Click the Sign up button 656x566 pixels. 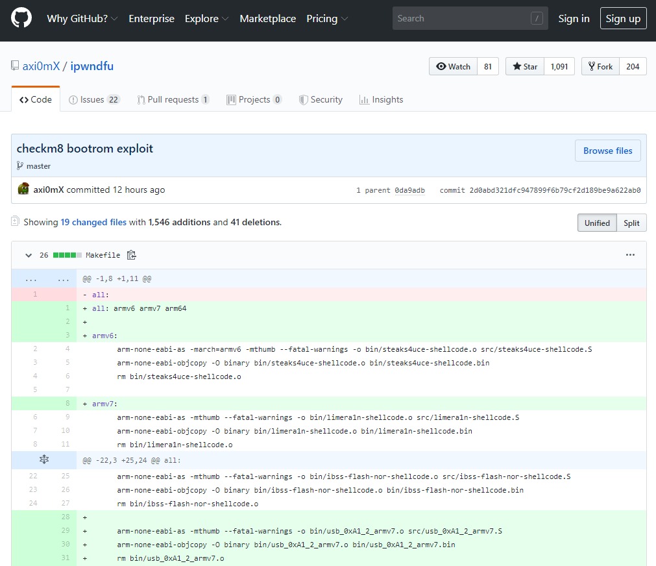[x=623, y=18]
